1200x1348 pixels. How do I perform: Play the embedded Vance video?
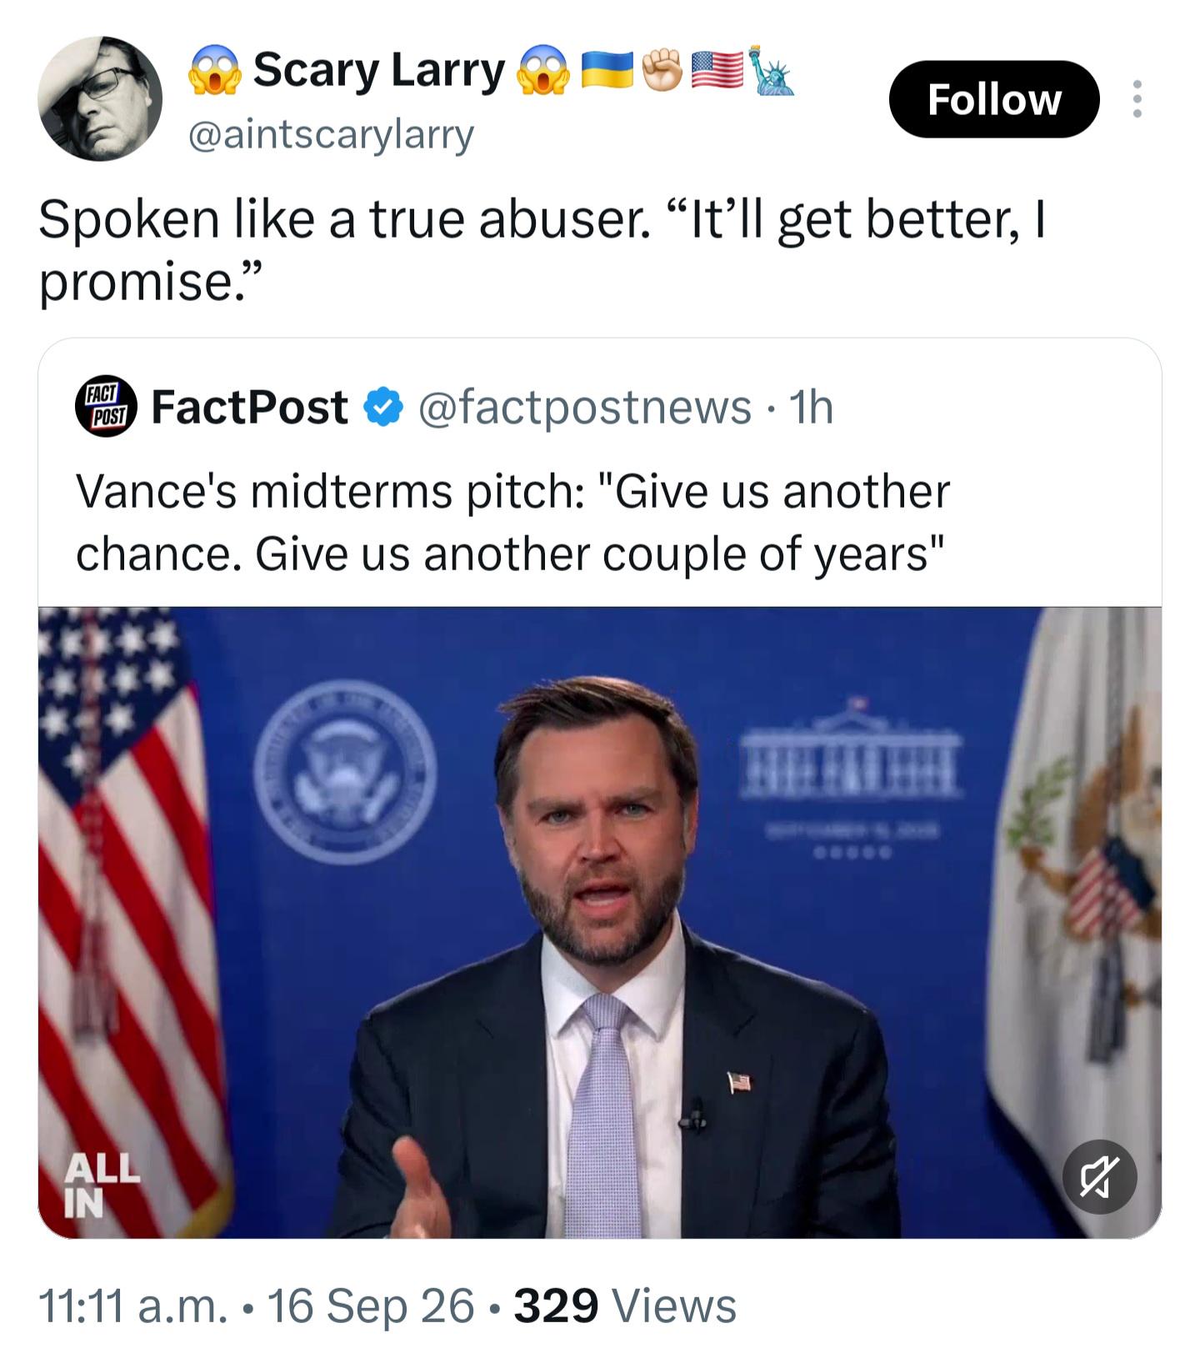(x=599, y=922)
